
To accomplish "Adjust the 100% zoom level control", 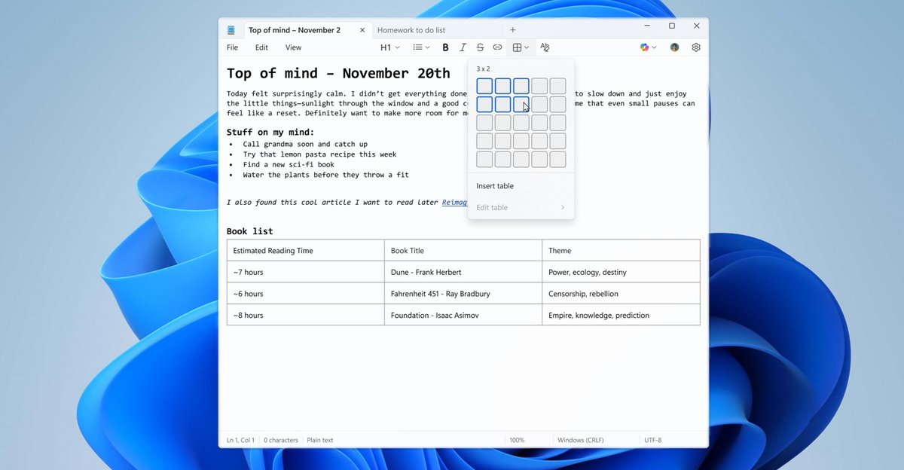I will [517, 440].
